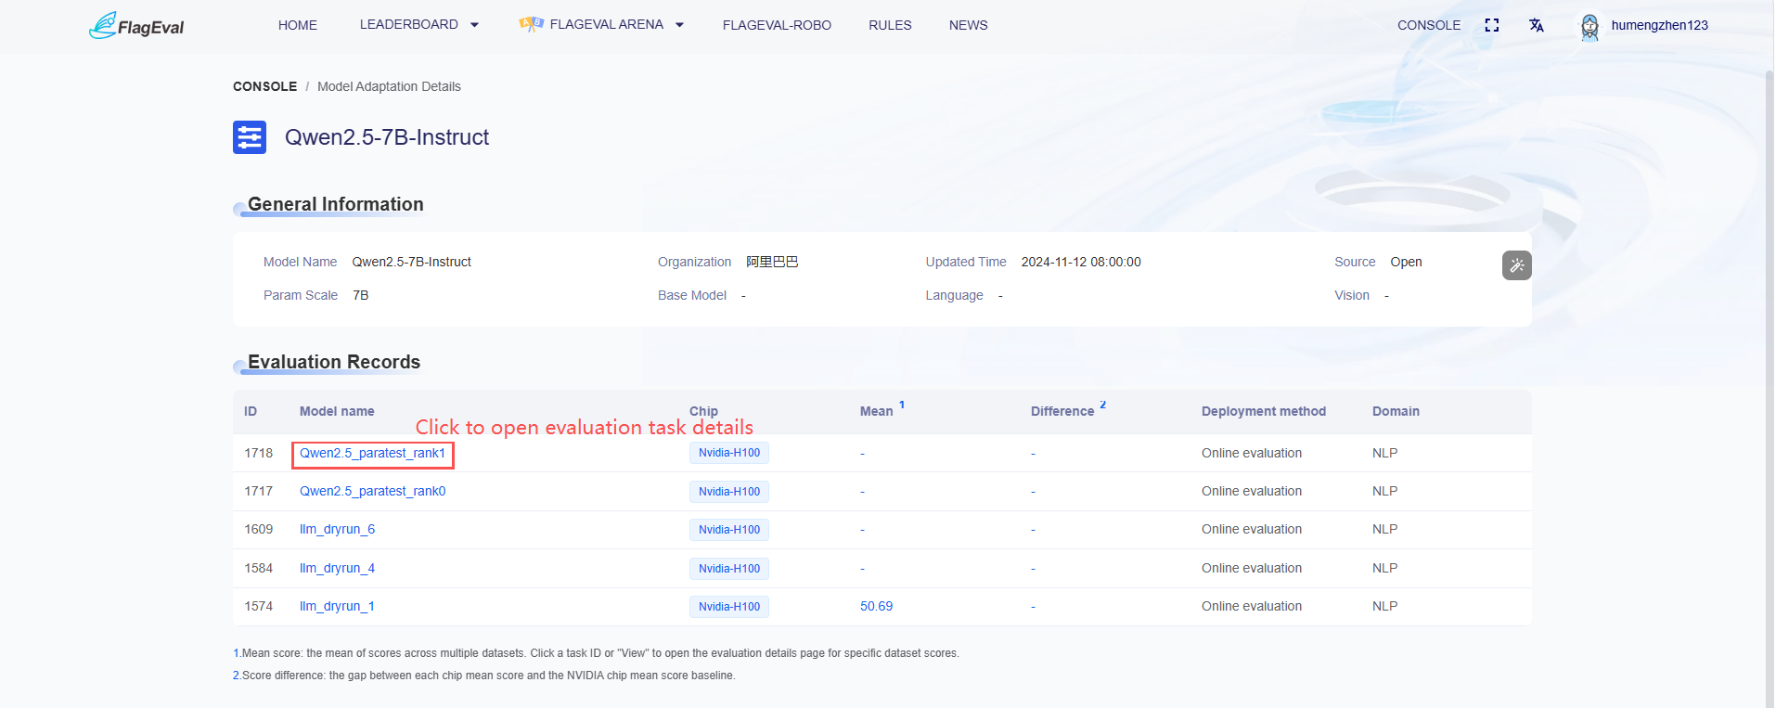Click the Qwen2.5-7B-Instruct model settings icon
Image resolution: width=1776 pixels, height=708 pixels.
point(250,137)
